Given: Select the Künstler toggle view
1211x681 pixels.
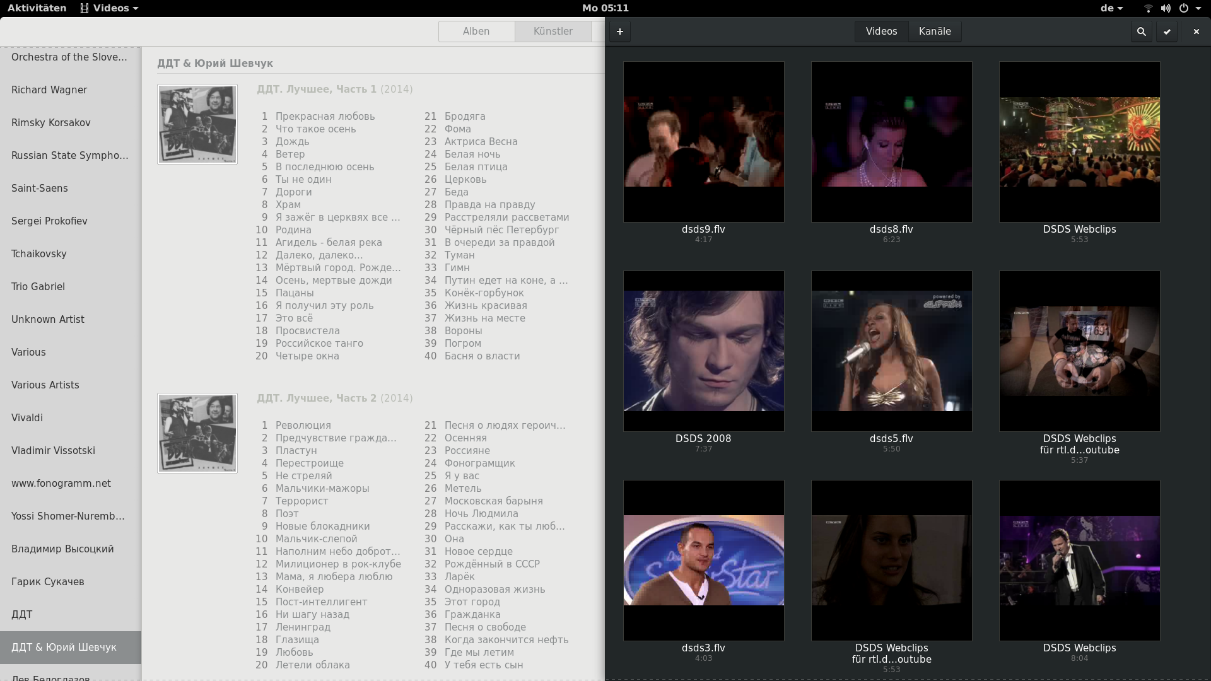Looking at the screenshot, I should [553, 31].
